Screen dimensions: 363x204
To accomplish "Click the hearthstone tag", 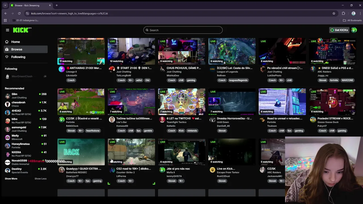I will (x=93, y=131).
